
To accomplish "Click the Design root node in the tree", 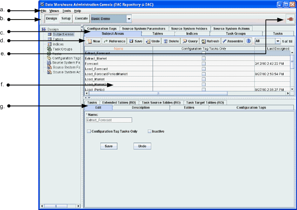I will pos(53,29).
